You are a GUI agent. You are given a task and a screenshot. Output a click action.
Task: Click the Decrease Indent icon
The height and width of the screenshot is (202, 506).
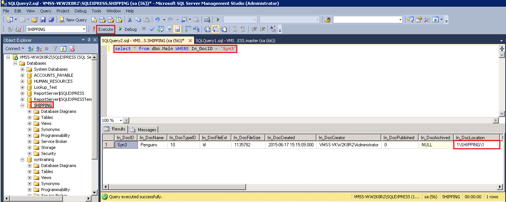(254, 29)
